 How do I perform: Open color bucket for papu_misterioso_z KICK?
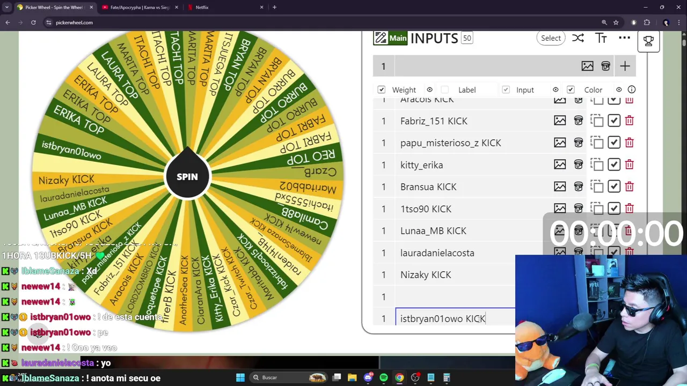(578, 143)
